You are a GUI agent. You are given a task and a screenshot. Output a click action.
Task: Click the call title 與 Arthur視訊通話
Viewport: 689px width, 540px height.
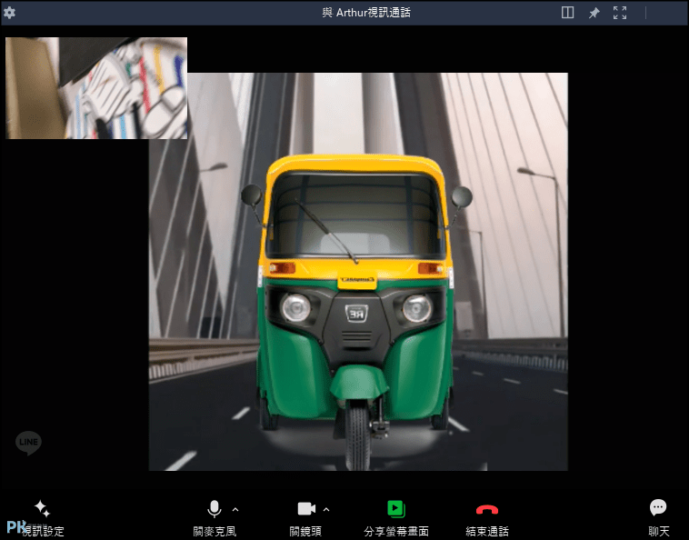pos(366,13)
